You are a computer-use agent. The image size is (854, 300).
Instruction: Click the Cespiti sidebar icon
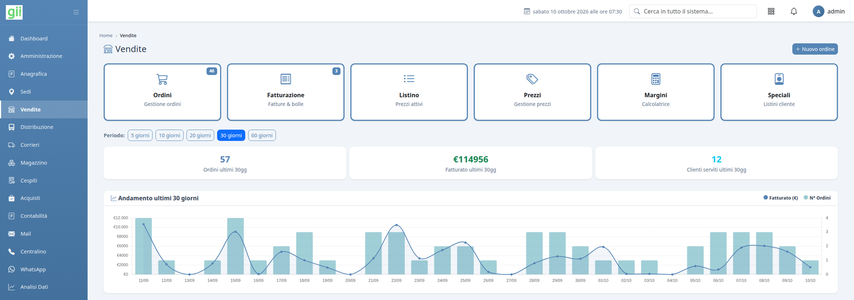[x=11, y=180]
